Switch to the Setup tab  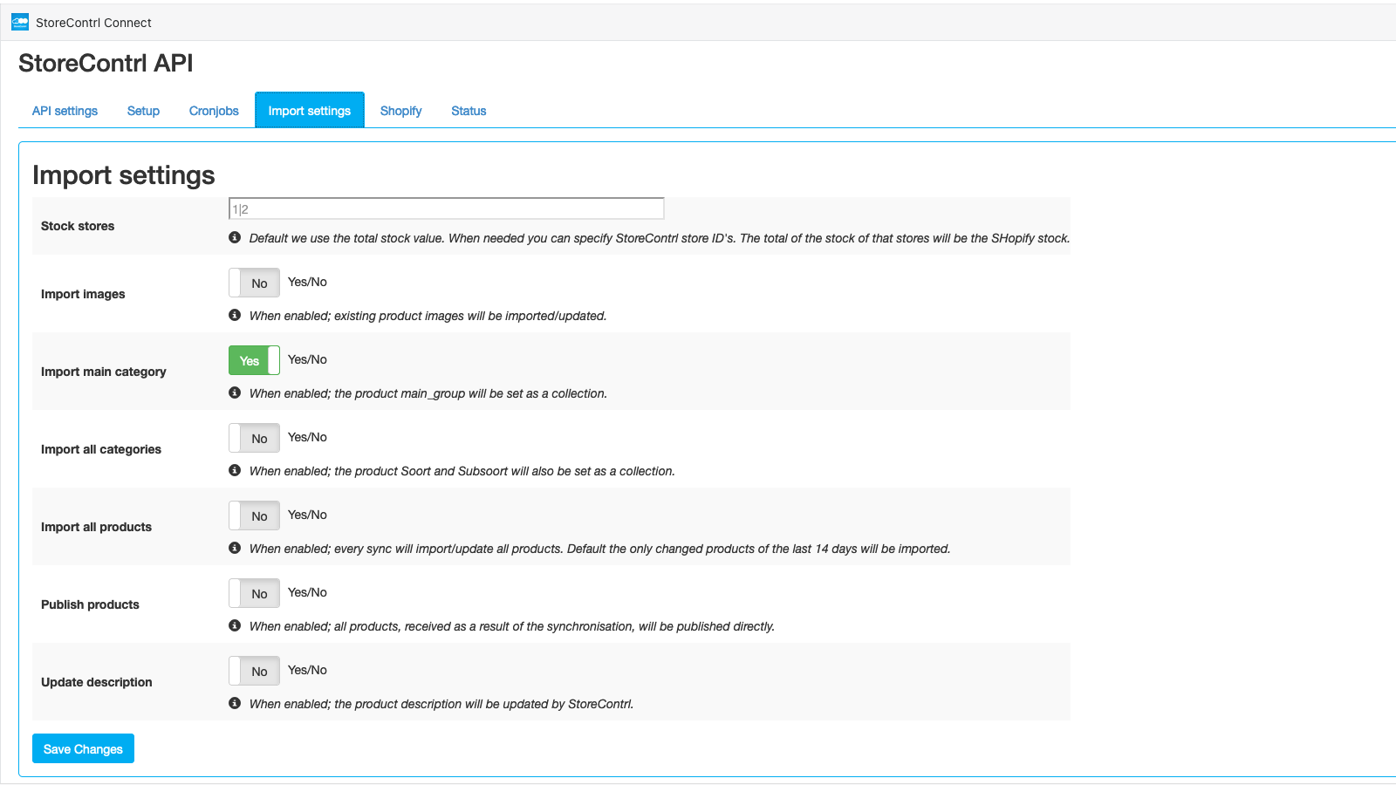pos(143,111)
